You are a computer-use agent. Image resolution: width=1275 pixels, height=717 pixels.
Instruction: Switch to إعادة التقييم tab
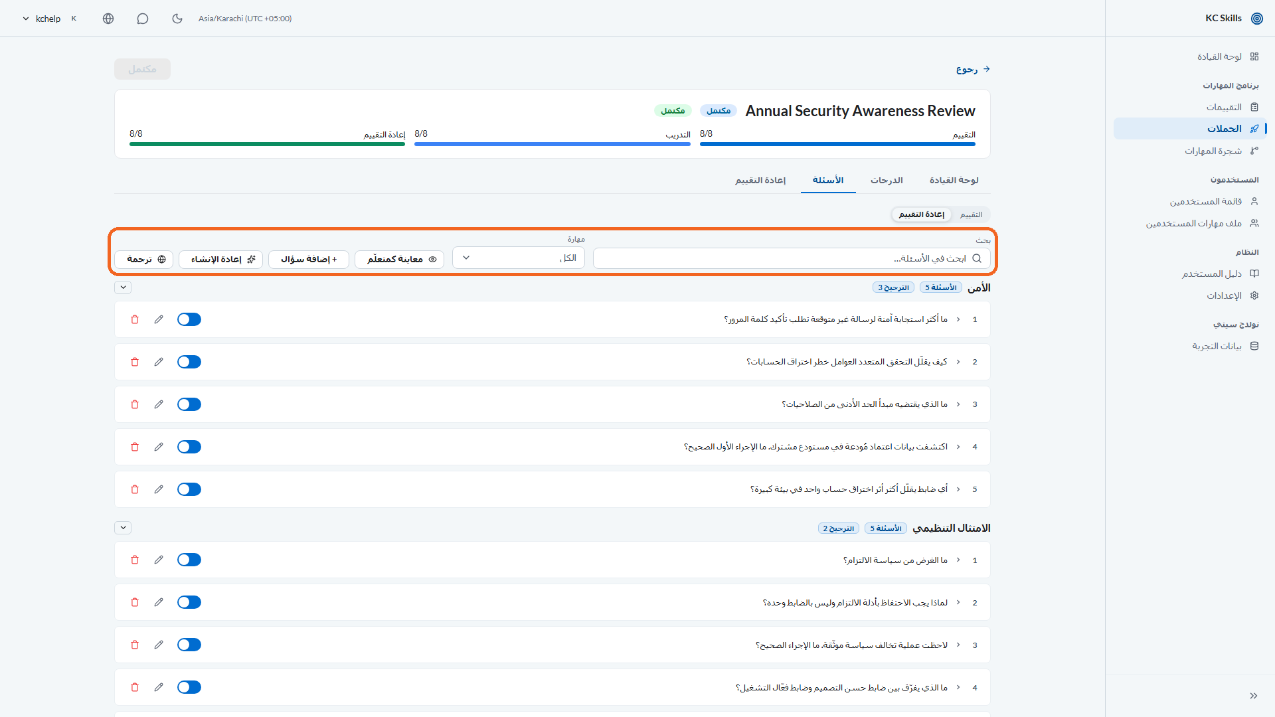(x=760, y=181)
